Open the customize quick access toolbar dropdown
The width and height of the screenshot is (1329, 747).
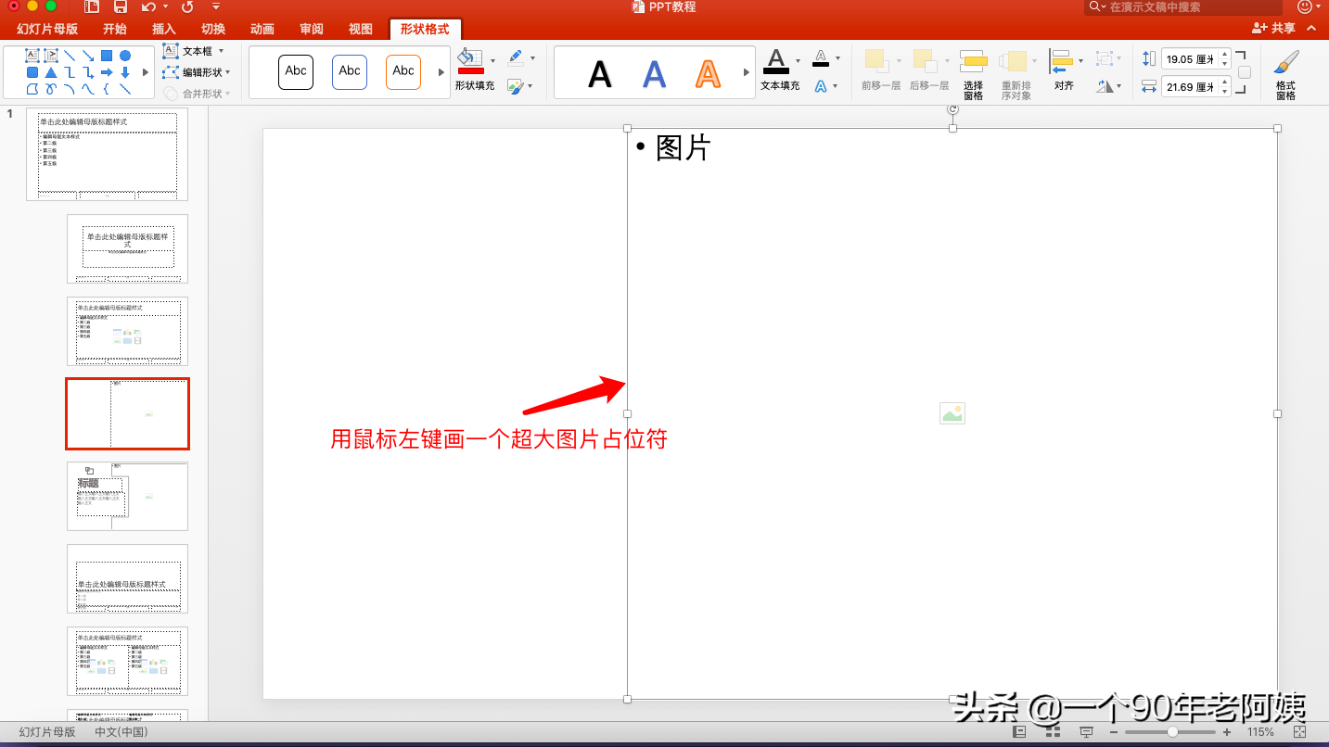point(216,6)
